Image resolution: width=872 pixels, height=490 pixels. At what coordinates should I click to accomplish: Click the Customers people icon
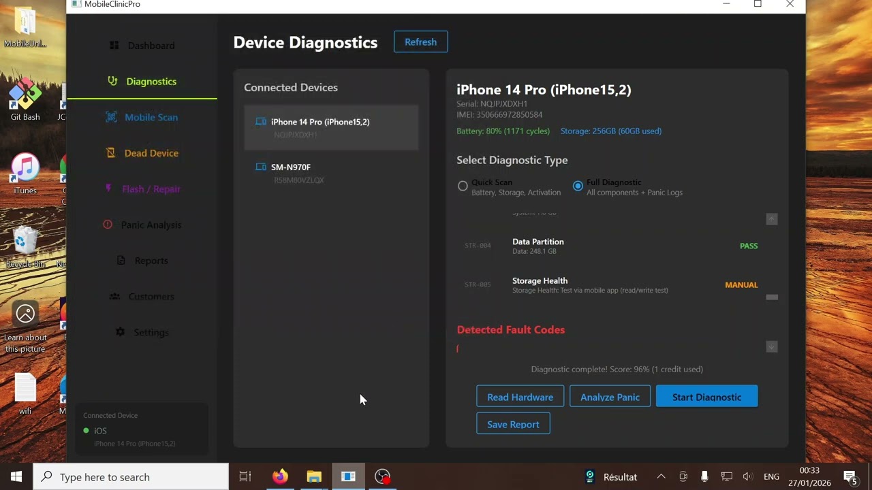[114, 296]
